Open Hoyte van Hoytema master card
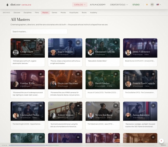Screen dimensions: 168x147 (65, 84)
